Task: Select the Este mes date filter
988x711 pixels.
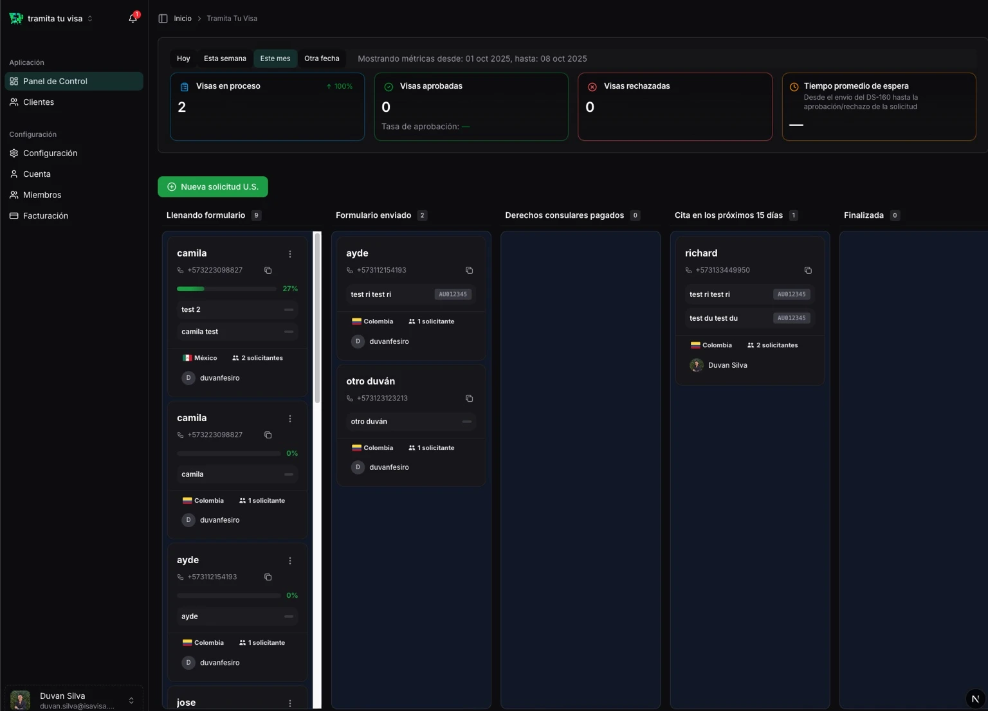Action: click(275, 59)
